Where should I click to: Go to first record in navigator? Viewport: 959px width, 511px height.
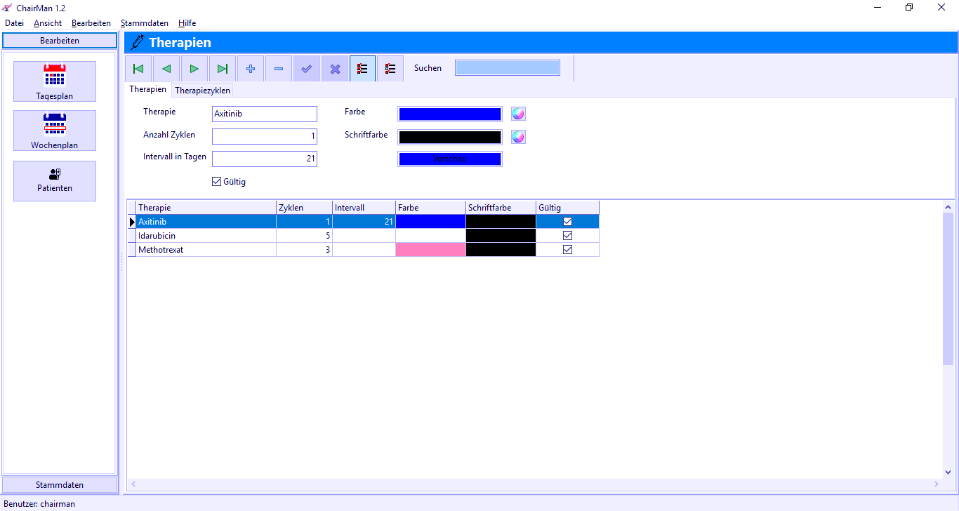point(138,69)
